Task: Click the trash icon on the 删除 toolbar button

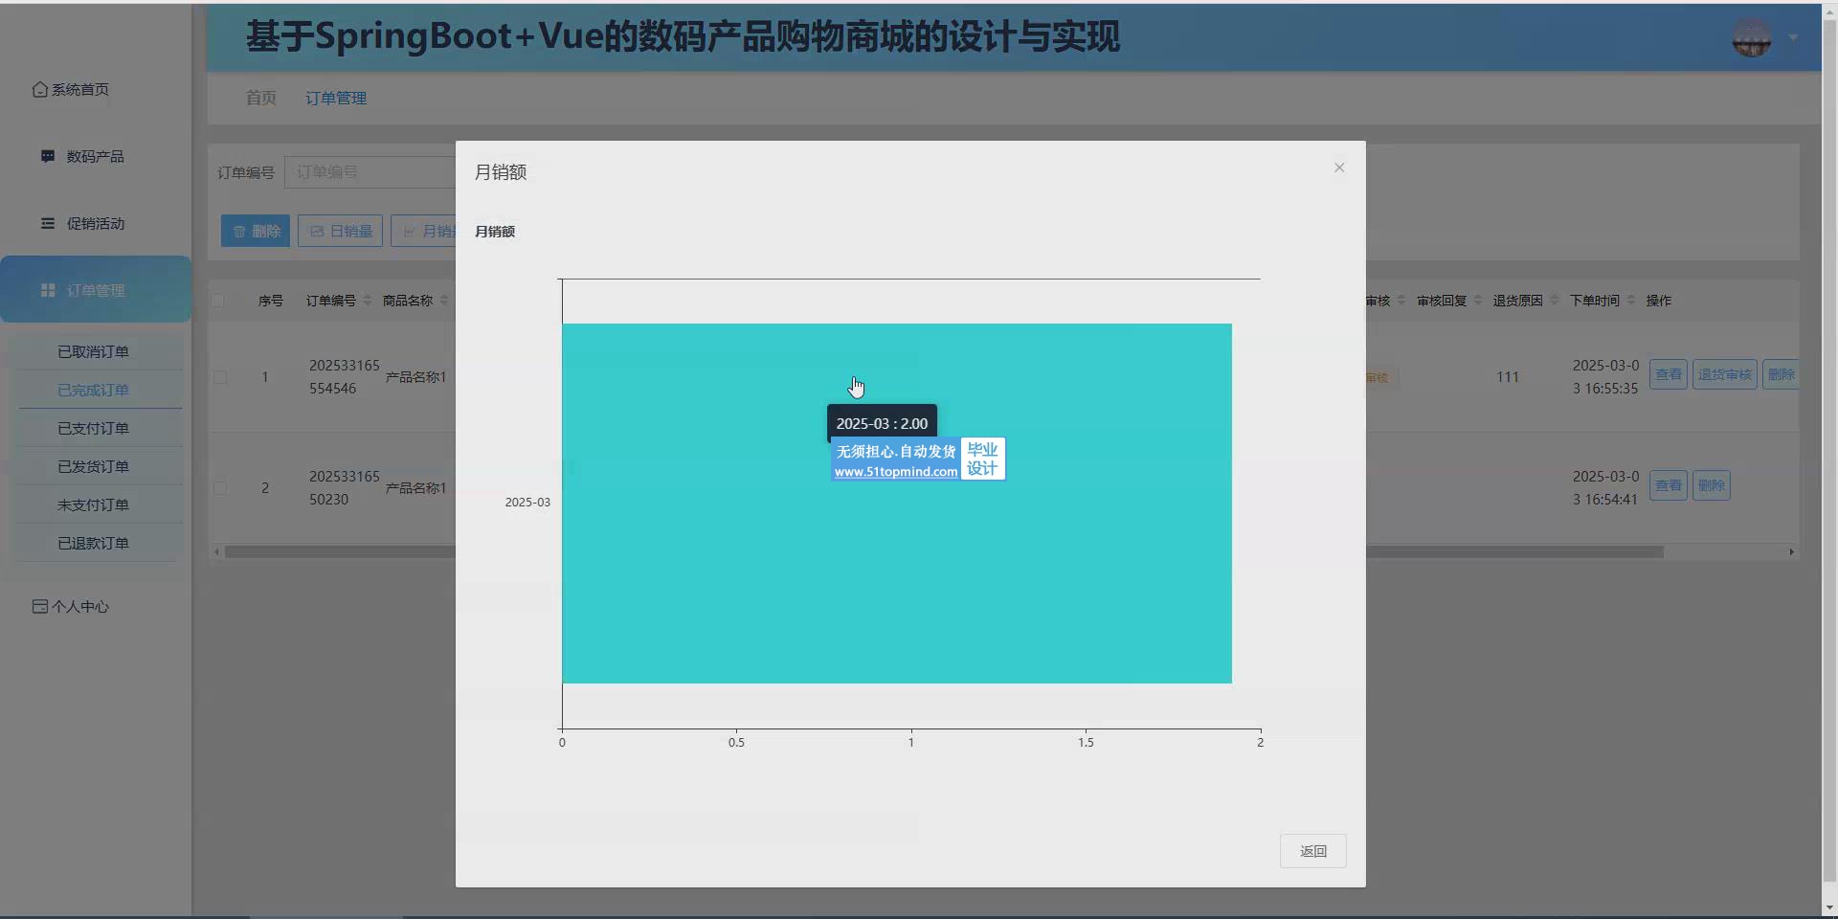Action: pos(239,231)
